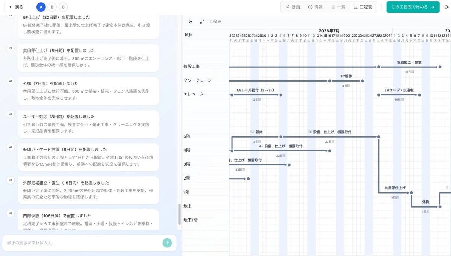
Task: Expand the Gantt view with the diagonal arrows icon
Action: (x=202, y=21)
